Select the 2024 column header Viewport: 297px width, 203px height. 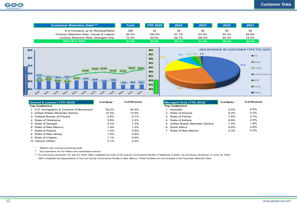pyautogui.click(x=178, y=25)
